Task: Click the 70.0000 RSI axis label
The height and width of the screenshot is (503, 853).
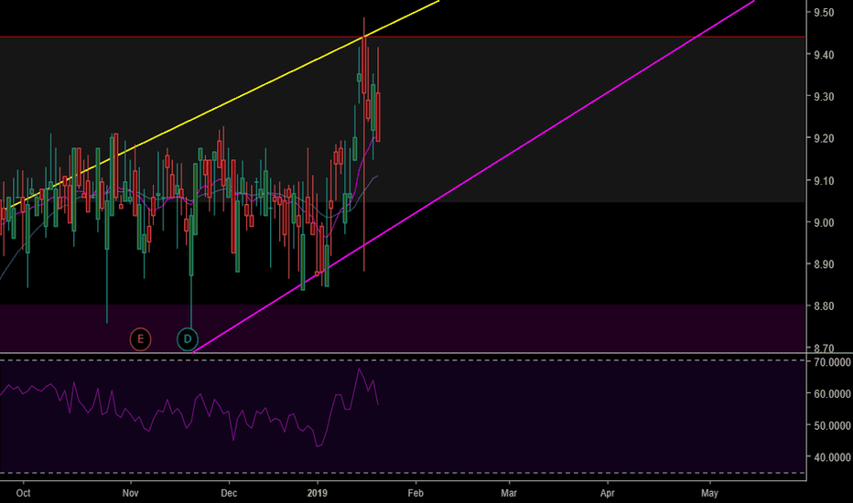Action: tap(832, 362)
